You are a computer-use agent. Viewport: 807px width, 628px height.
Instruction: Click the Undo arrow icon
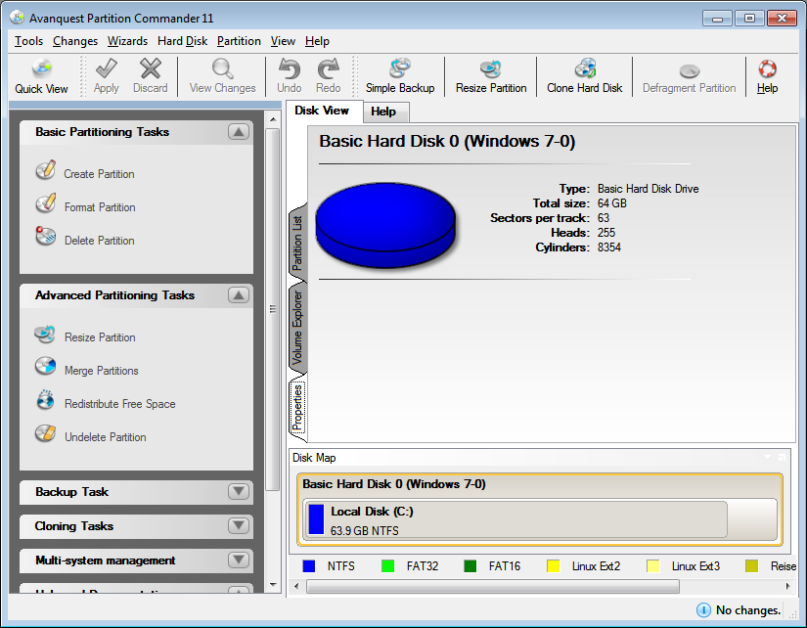(x=290, y=68)
